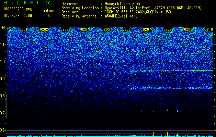Click the 0208 time marker
The image size is (216, 137).
click(x=168, y=29)
